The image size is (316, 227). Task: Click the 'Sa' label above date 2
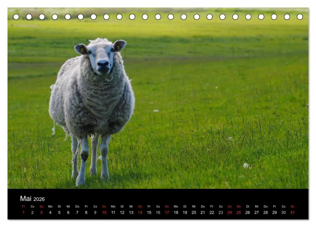click(x=32, y=207)
